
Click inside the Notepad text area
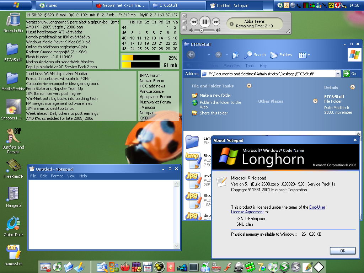pos(101,214)
